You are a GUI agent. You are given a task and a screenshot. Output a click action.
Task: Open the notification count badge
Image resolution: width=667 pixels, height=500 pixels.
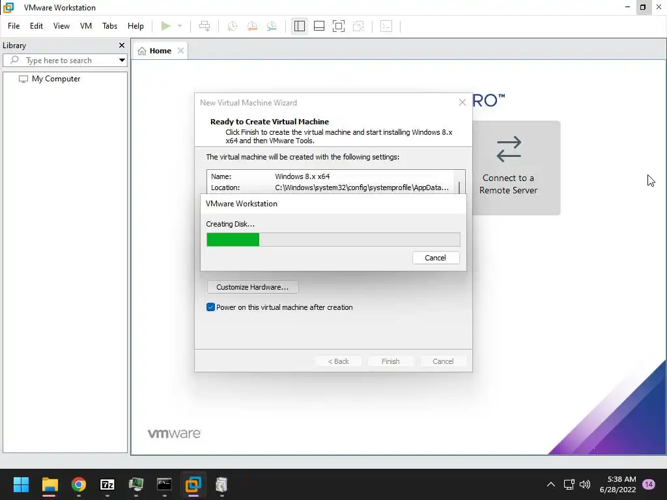649,484
